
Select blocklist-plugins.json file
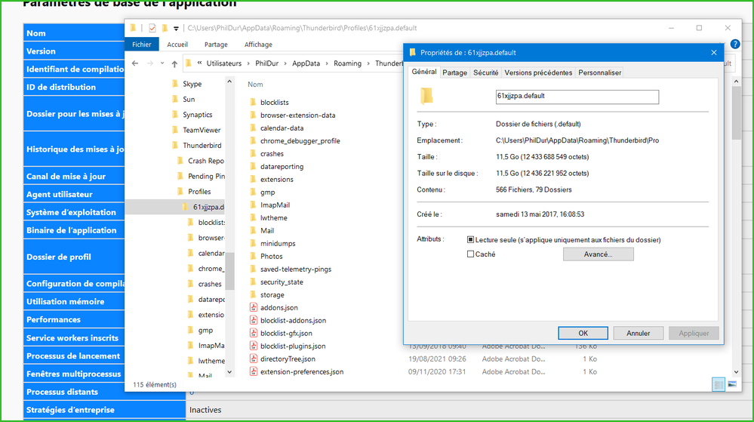293,346
